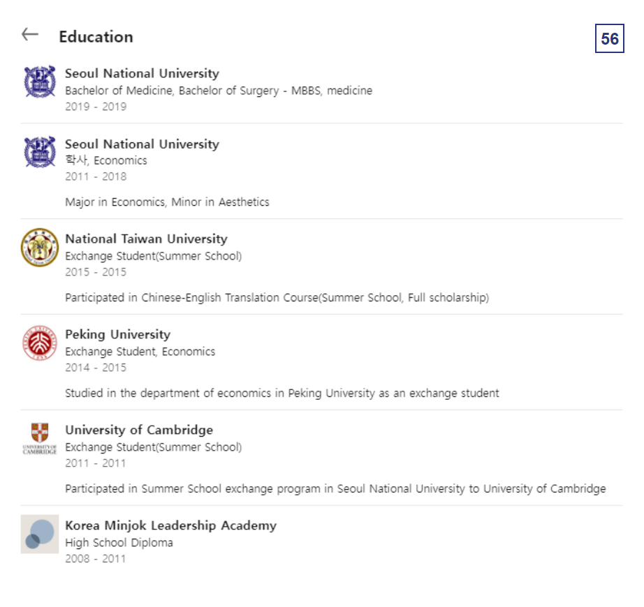Image resolution: width=644 pixels, height=607 pixels.
Task: Open the Korea Minjok Leadership Academy title
Action: (x=171, y=526)
